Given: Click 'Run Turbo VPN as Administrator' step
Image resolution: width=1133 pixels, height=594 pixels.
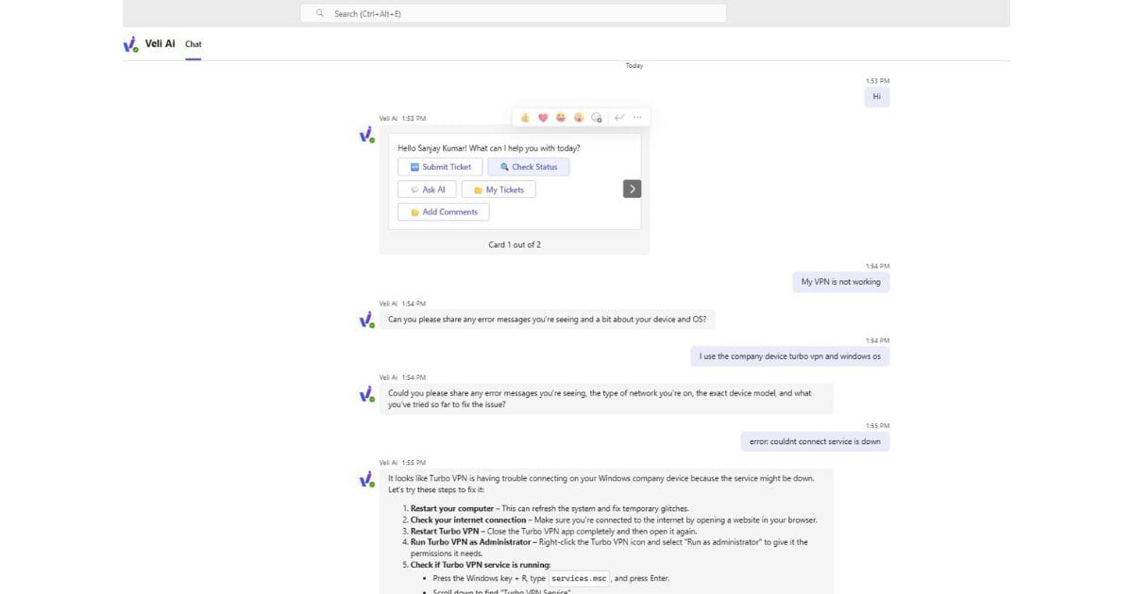Looking at the screenshot, I should (x=469, y=542).
